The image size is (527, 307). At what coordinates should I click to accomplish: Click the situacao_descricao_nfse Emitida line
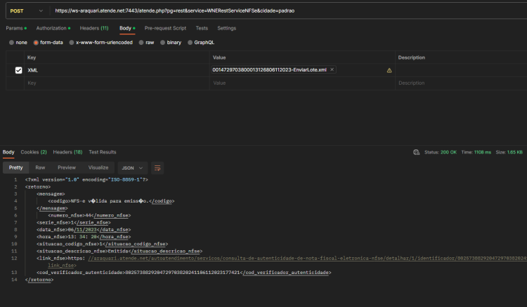119,251
